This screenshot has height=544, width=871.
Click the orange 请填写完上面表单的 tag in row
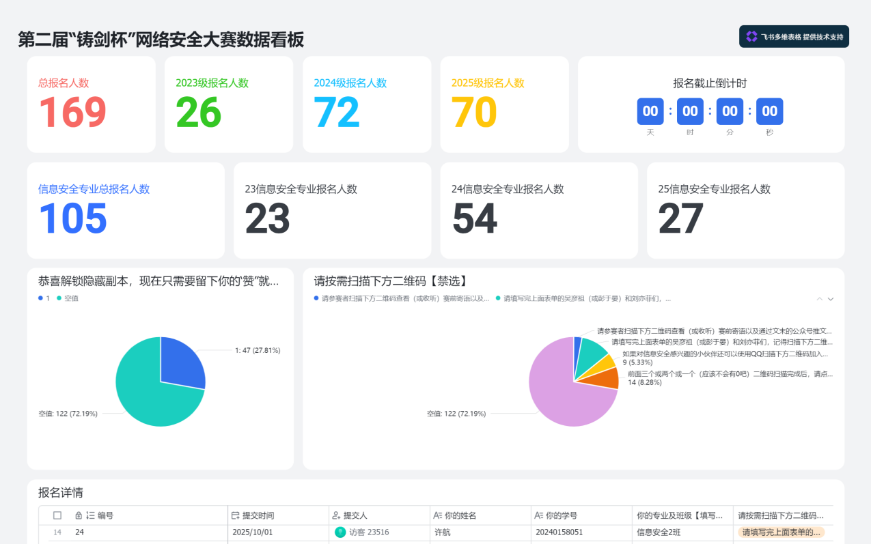point(781,532)
